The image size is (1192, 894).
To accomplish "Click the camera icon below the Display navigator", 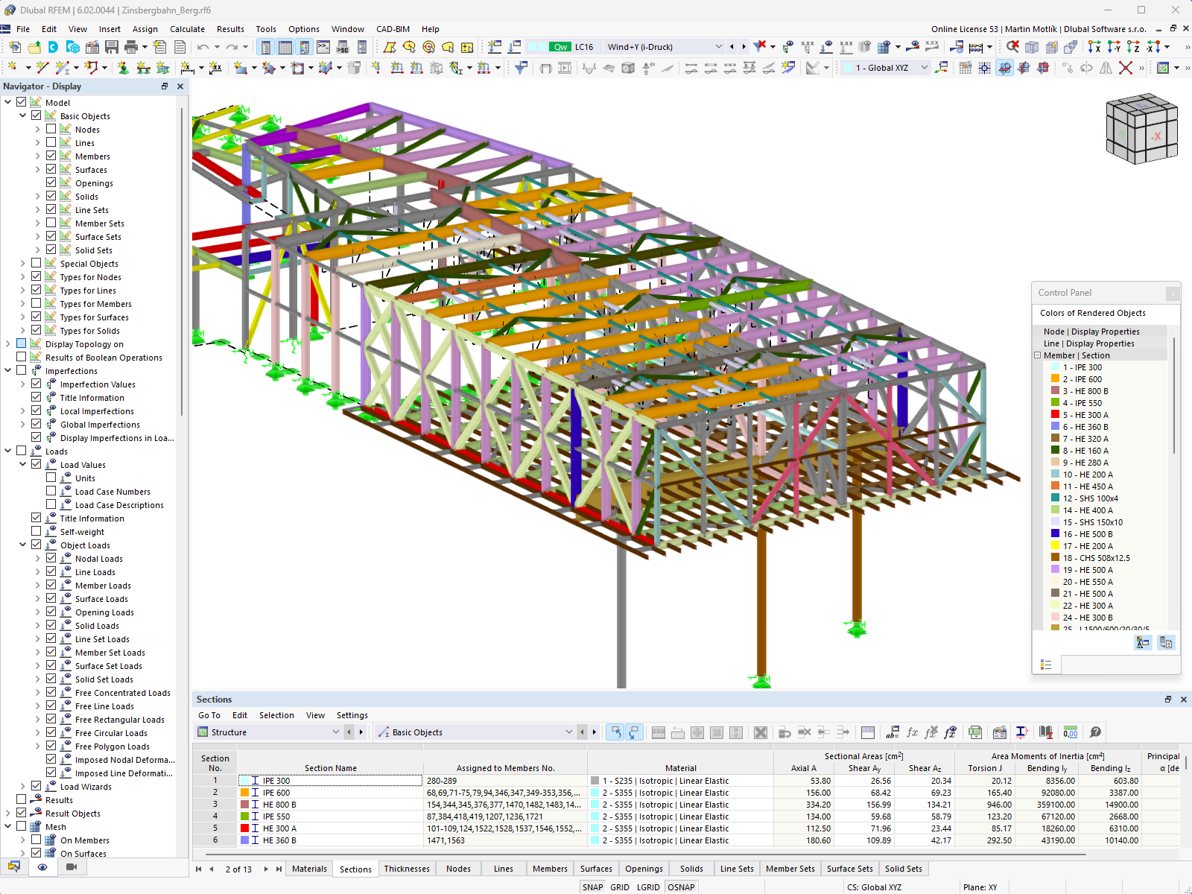I will point(72,867).
